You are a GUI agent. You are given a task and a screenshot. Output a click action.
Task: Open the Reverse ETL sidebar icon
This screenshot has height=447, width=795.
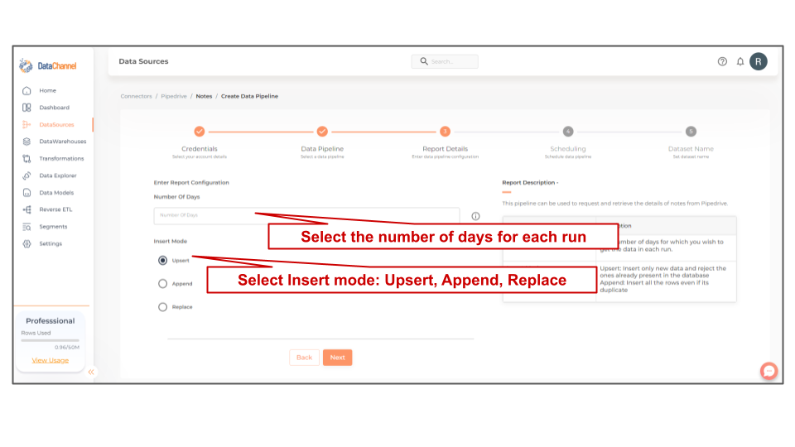click(26, 209)
